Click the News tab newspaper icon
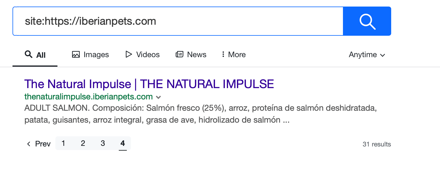 click(x=180, y=54)
